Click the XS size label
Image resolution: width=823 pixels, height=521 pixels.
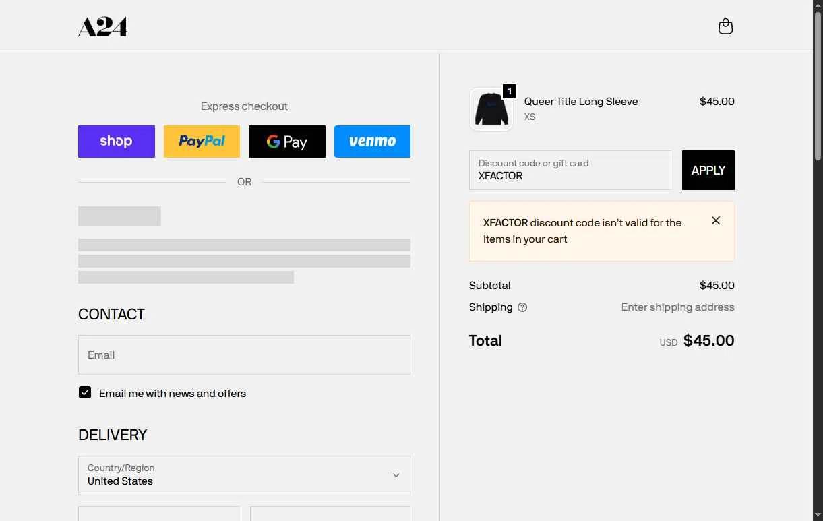click(530, 117)
